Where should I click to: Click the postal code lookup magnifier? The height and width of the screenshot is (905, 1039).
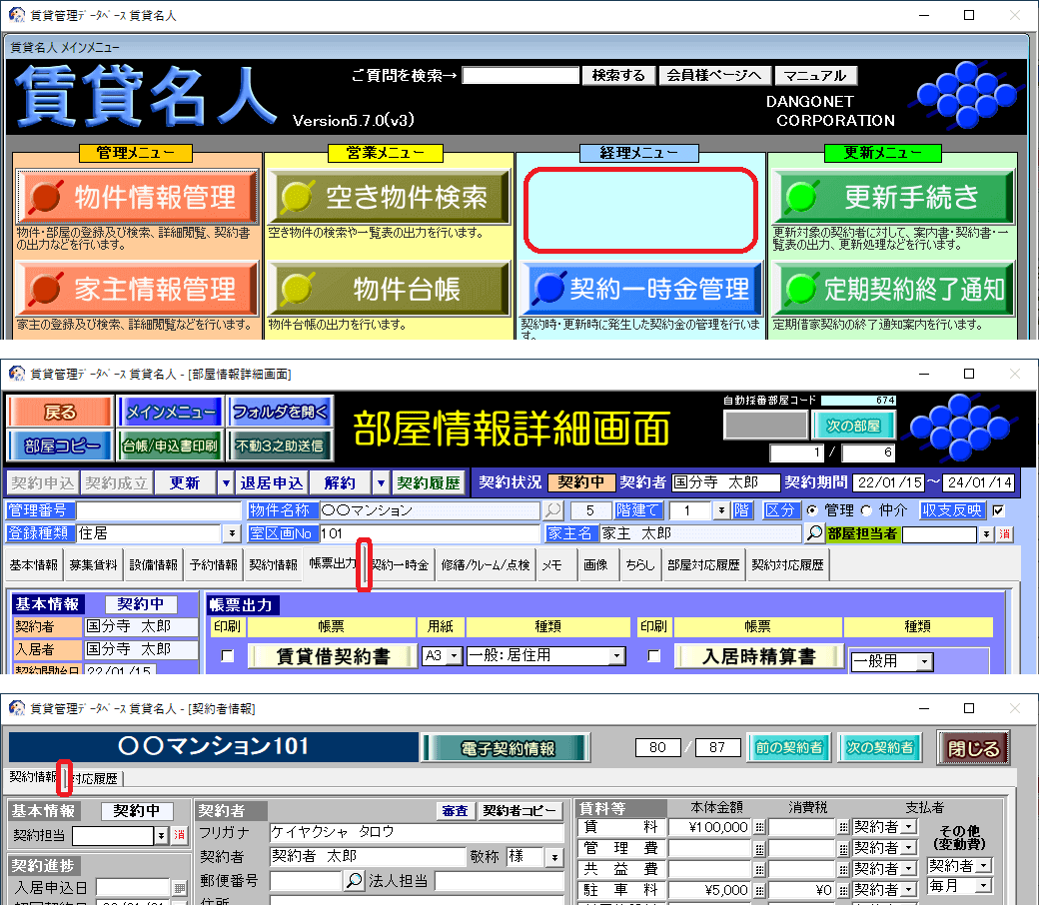pyautogui.click(x=354, y=881)
